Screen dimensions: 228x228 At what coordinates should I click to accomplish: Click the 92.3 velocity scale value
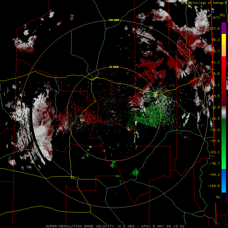click(216, 40)
